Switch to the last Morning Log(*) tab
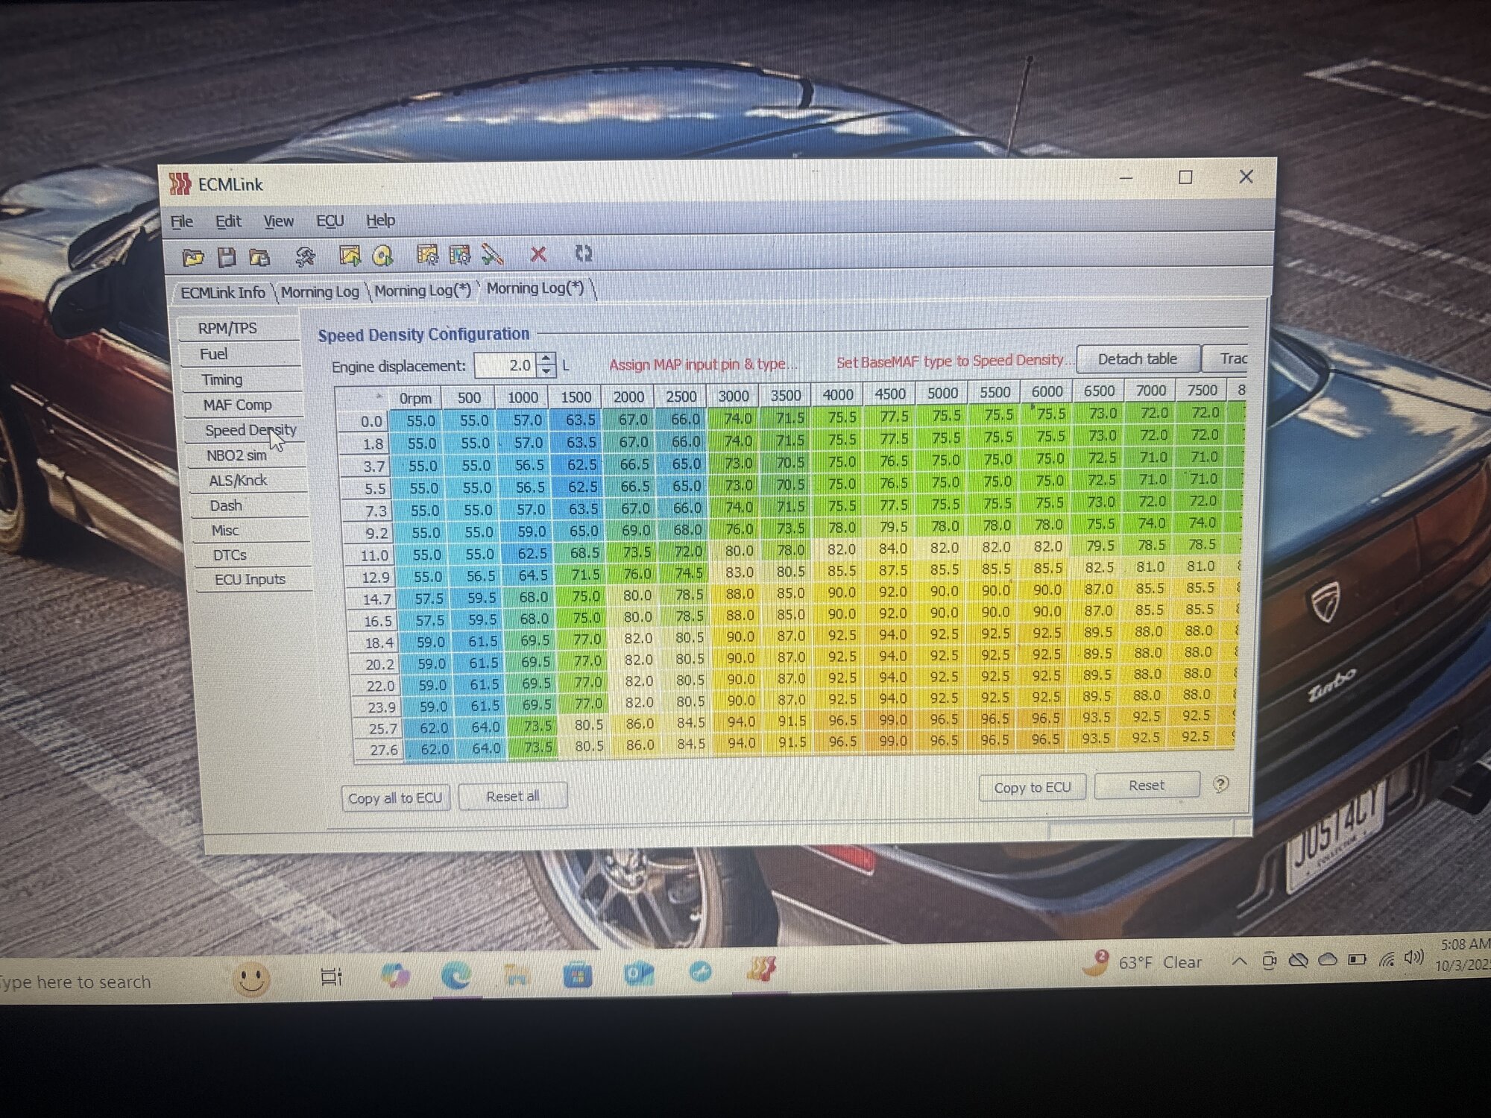Viewport: 1491px width, 1118px height. pyautogui.click(x=535, y=288)
